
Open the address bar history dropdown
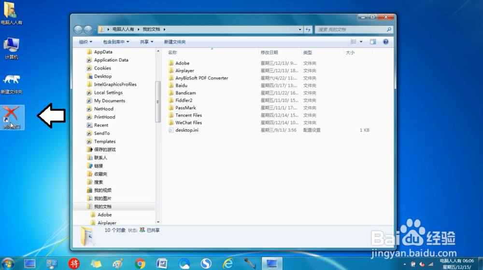coord(300,29)
